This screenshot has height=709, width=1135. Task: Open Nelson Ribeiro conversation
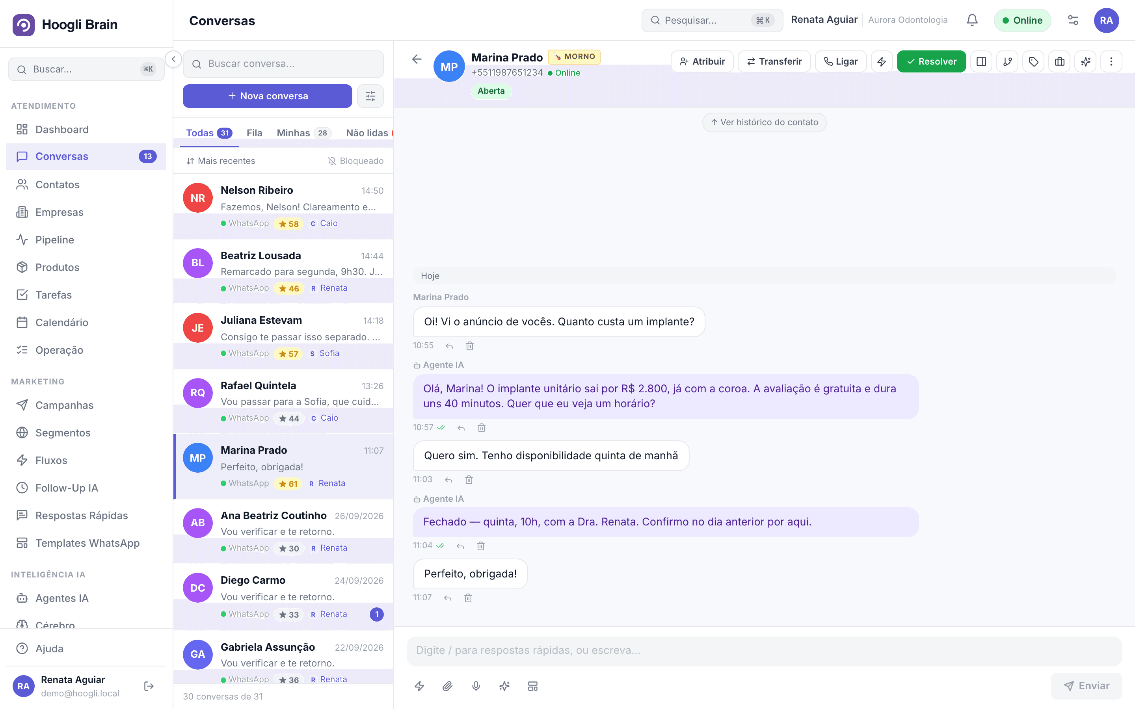coord(283,206)
